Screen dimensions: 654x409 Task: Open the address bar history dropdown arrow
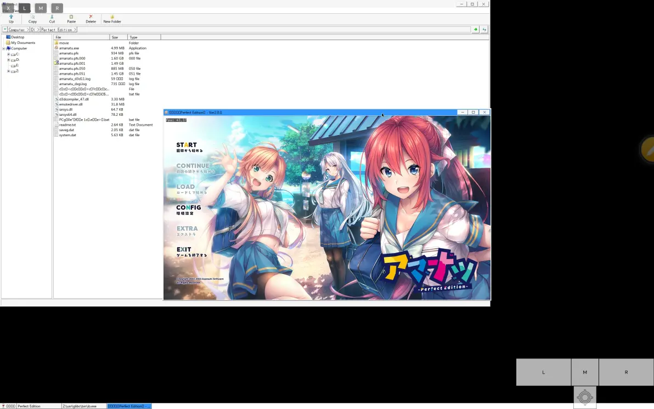4,30
